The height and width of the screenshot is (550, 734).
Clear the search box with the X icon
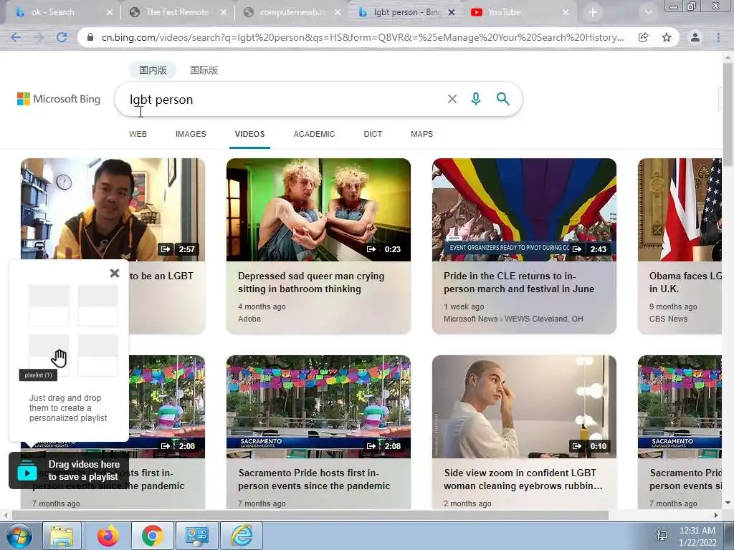[452, 99]
